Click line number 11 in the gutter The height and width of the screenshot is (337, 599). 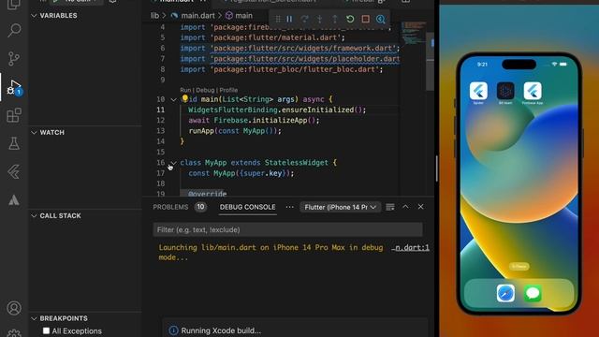[x=161, y=110]
